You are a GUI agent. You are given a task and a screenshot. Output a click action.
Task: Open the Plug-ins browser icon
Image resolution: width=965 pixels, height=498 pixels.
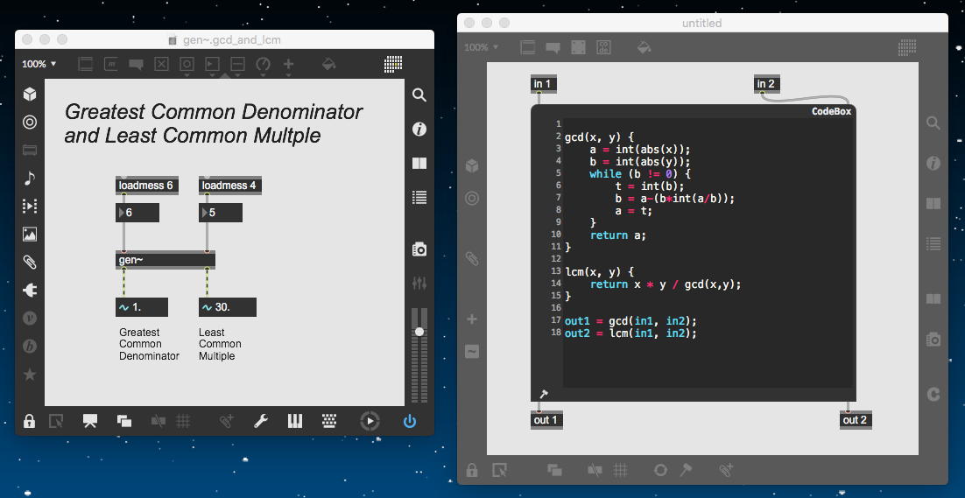pyautogui.click(x=30, y=290)
